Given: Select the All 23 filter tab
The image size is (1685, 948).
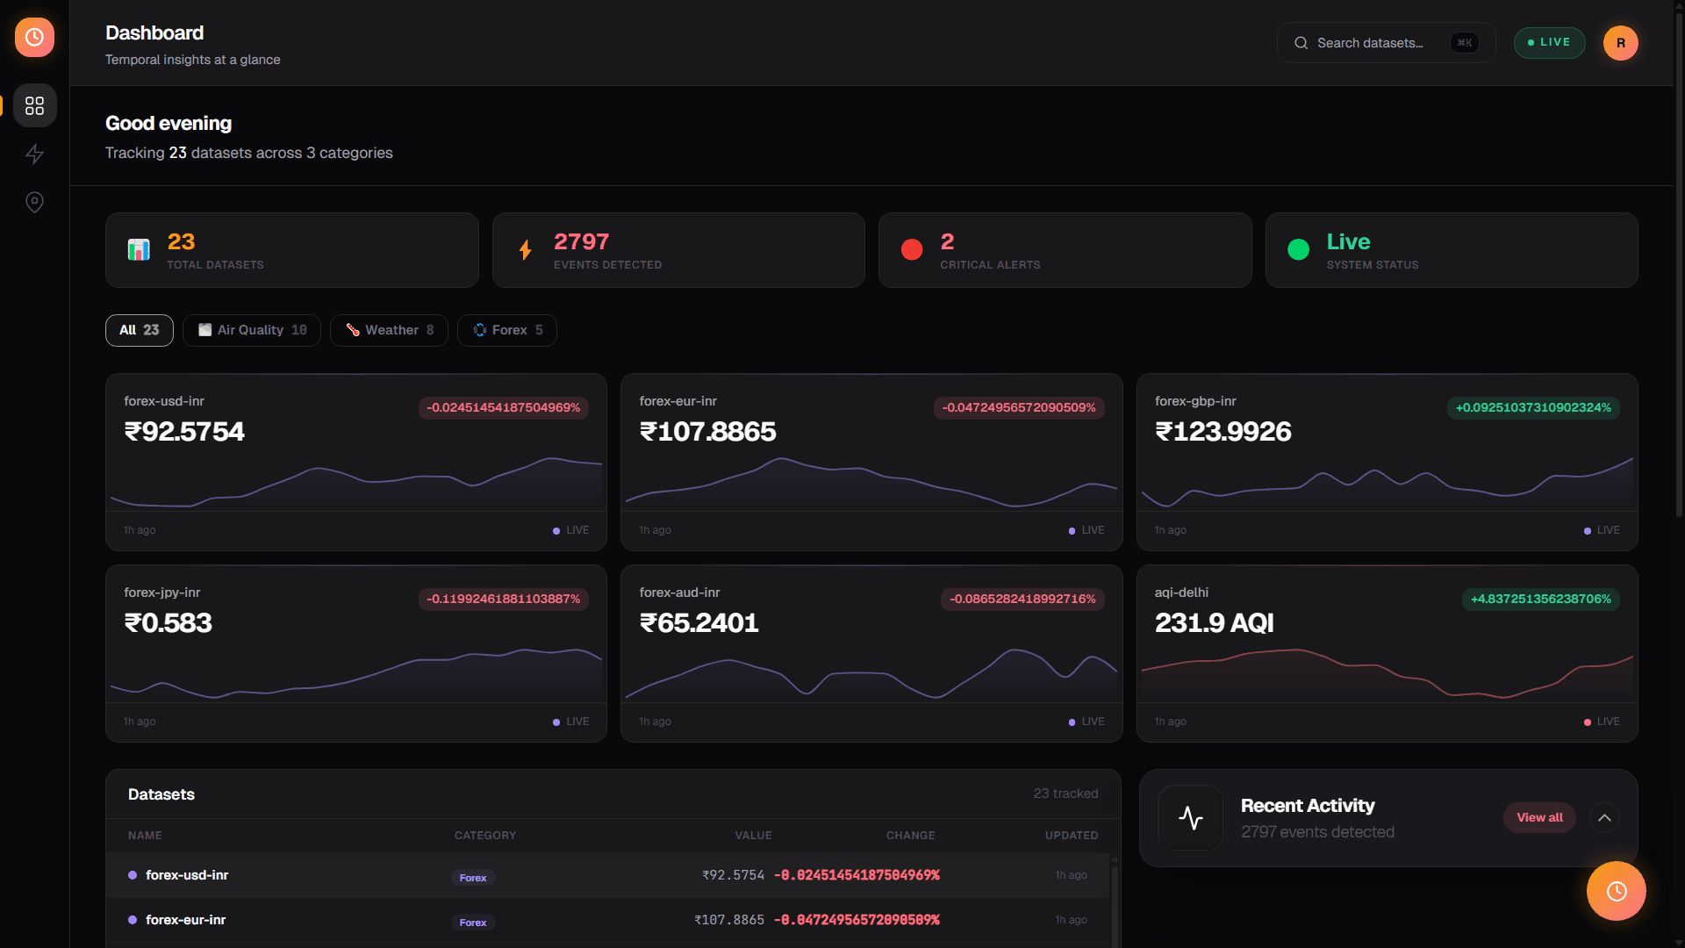Looking at the screenshot, I should (x=140, y=330).
